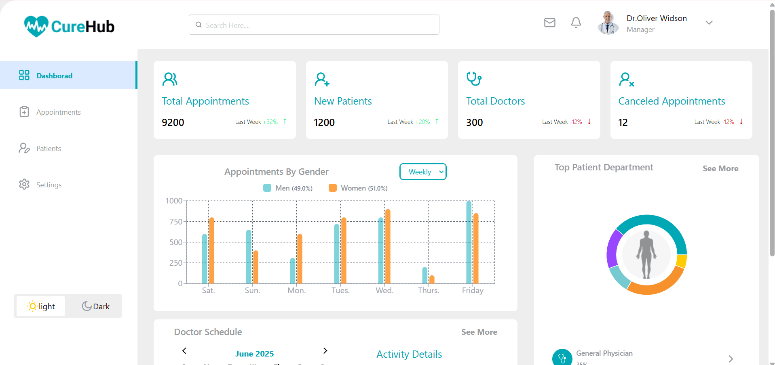
Task: Click the Appointments By Gender heading
Action: tap(276, 172)
